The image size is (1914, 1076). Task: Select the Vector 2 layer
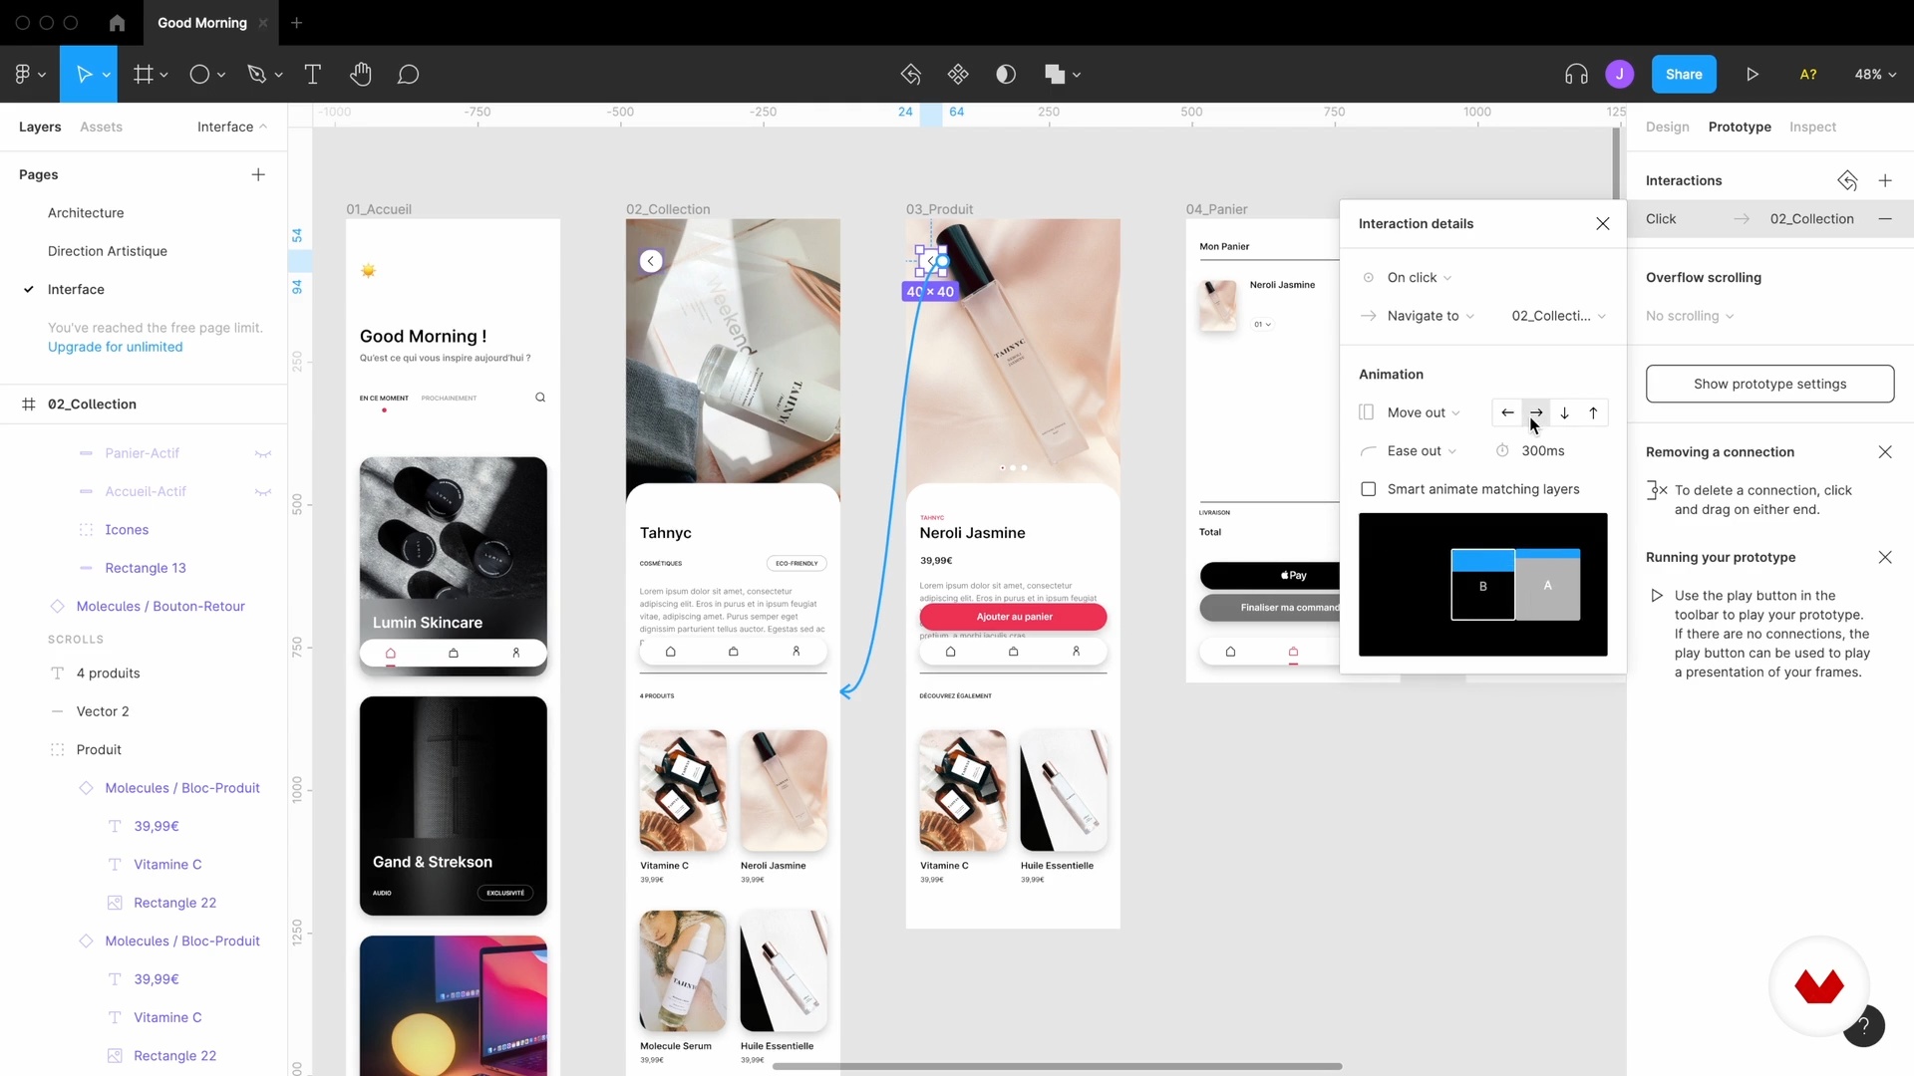pos(103,711)
